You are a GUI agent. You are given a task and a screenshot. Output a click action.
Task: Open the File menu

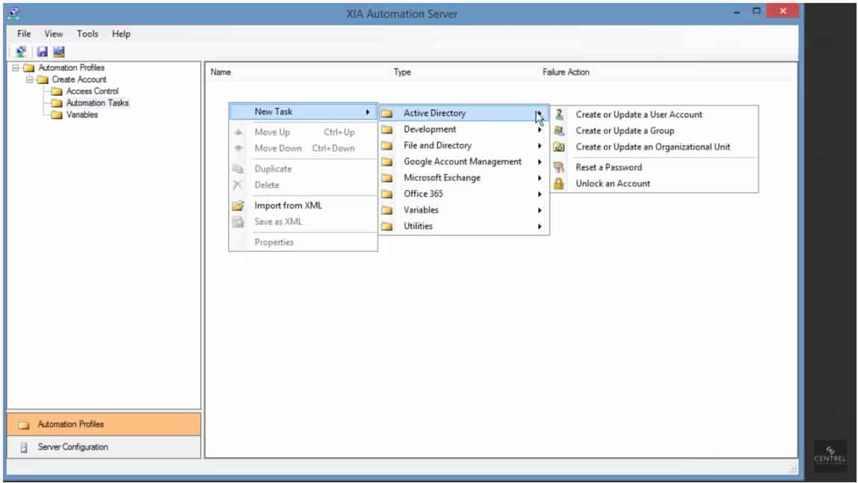click(24, 34)
